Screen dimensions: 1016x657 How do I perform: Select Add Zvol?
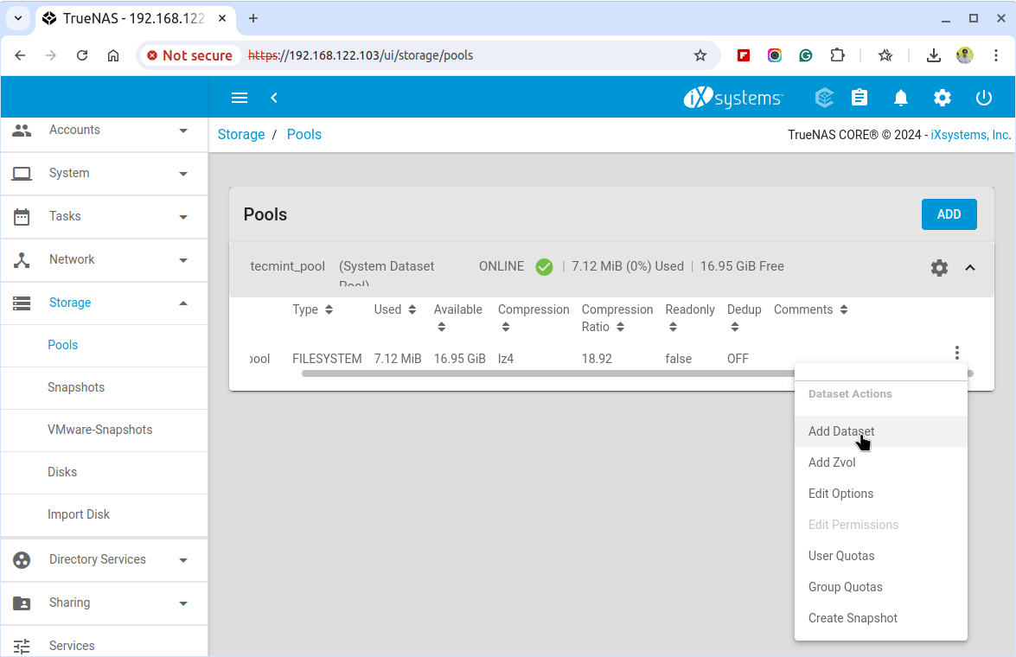pos(880,462)
